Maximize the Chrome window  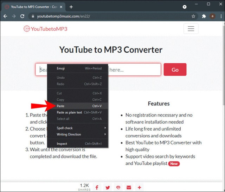coord(208,4)
